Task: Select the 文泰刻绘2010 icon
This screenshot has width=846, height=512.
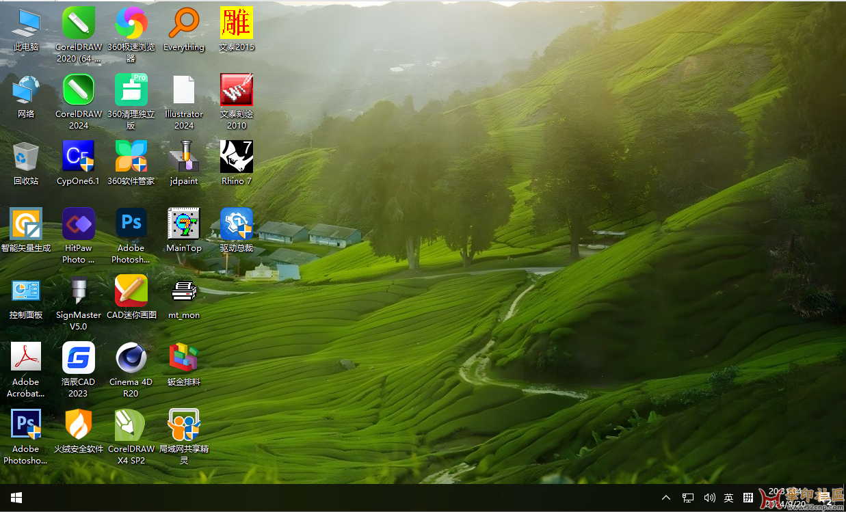Action: (237, 90)
